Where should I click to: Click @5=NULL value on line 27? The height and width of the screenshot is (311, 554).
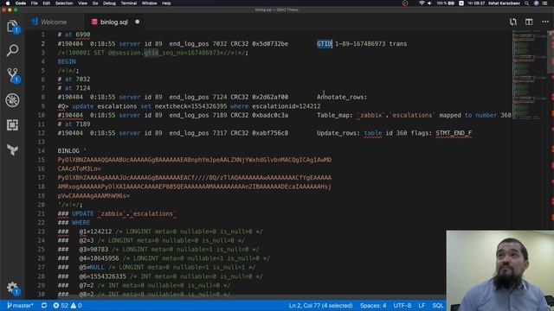click(x=92, y=267)
